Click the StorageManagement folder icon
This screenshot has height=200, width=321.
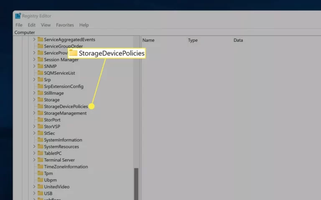coord(40,113)
